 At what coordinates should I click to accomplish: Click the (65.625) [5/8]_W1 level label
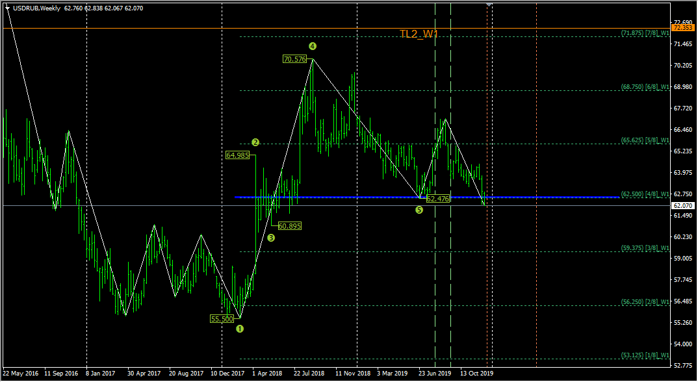coord(645,140)
